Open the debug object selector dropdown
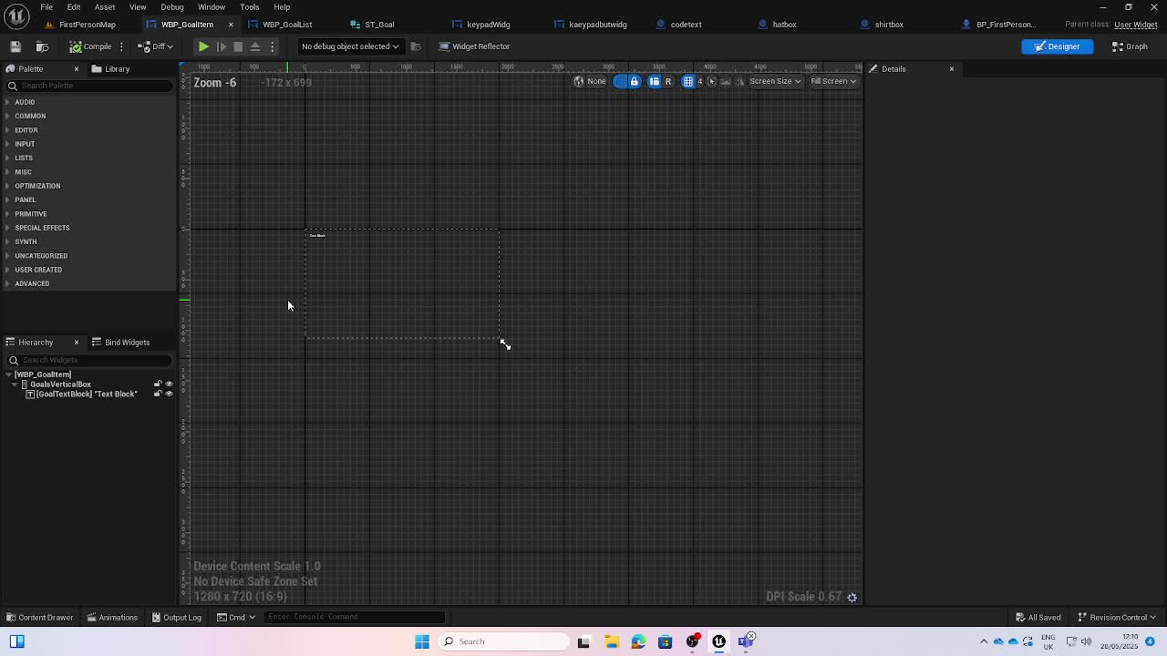1167x656 pixels. [x=350, y=46]
